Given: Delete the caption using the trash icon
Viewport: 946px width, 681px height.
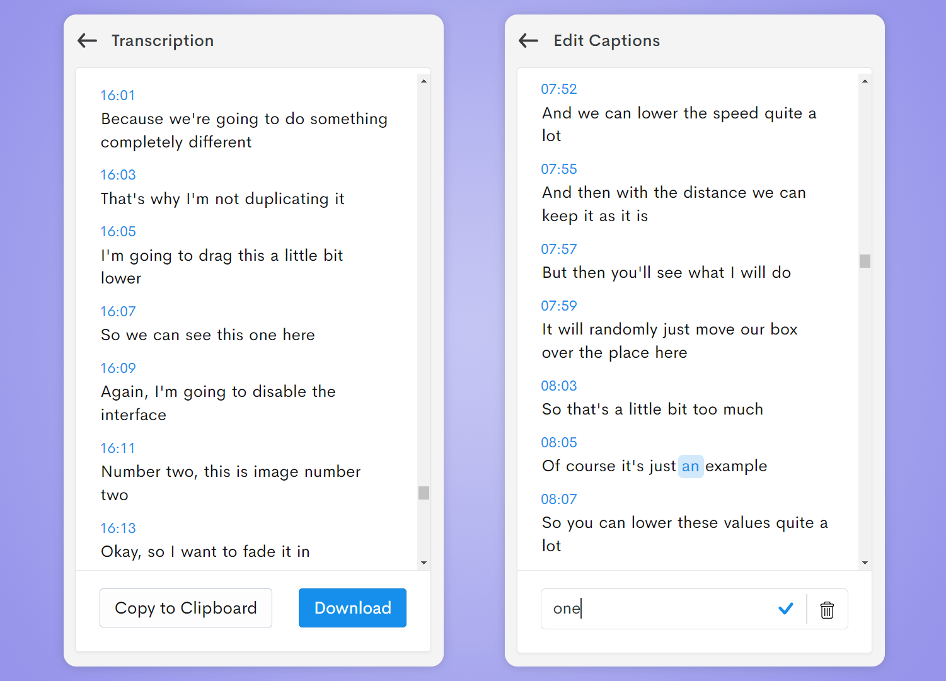Looking at the screenshot, I should (827, 609).
